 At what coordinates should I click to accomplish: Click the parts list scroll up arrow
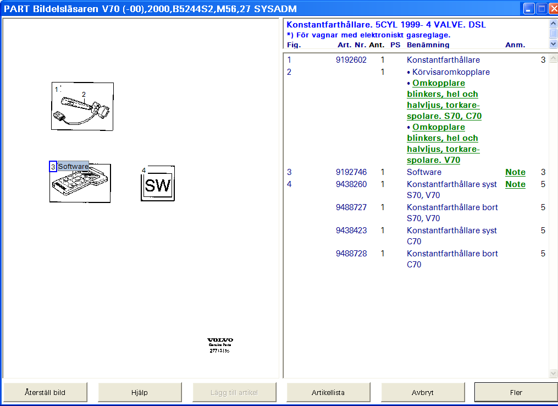[x=553, y=58]
